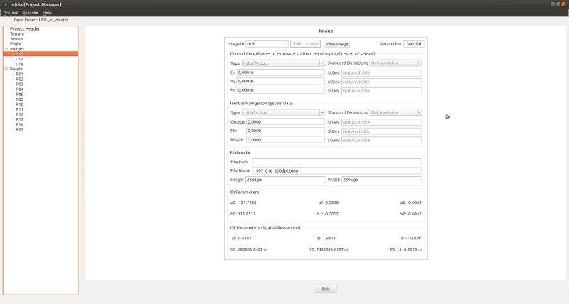
Task: Click the H0 coordinate field
Action: coord(280,90)
